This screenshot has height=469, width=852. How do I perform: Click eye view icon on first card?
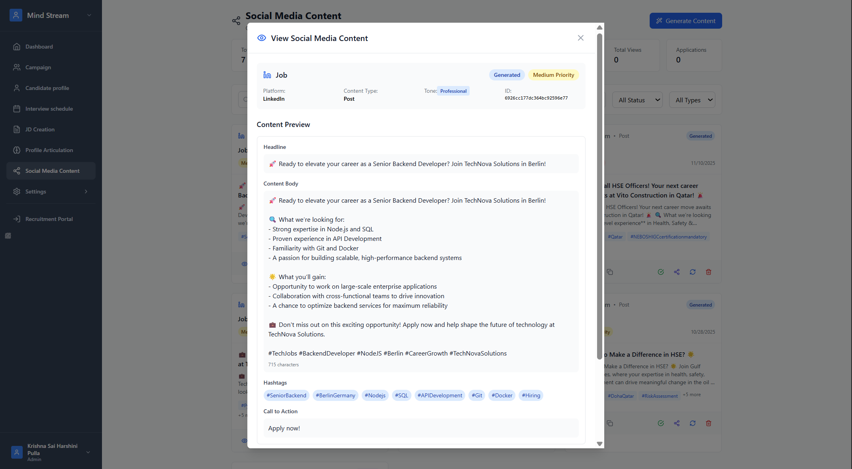tap(244, 264)
